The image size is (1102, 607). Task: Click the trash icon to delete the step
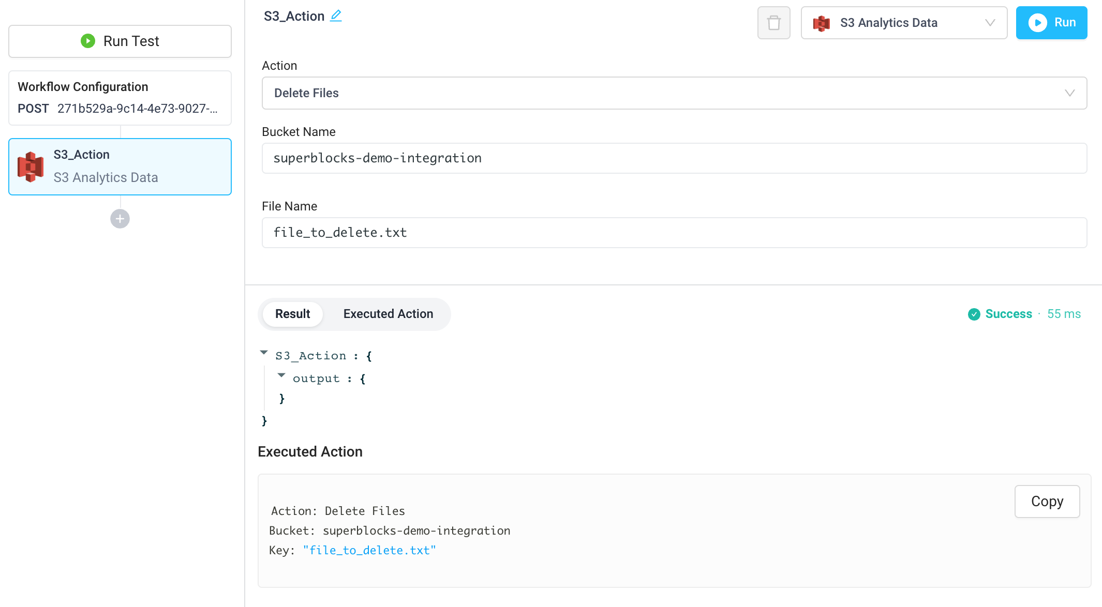click(773, 22)
